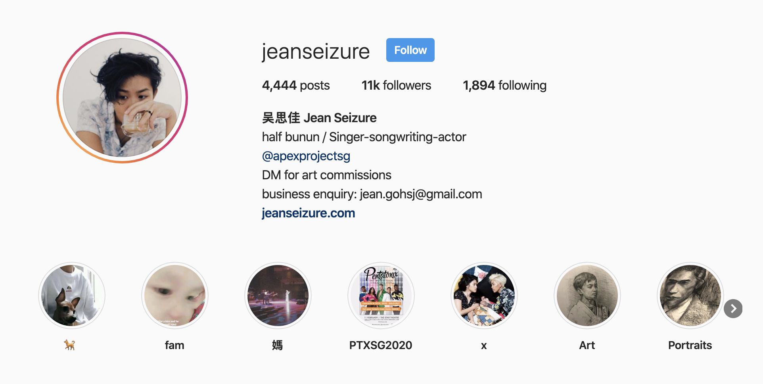This screenshot has width=763, height=384.
Task: Click the PTXSG2020 highlight label
Action: [x=381, y=345]
